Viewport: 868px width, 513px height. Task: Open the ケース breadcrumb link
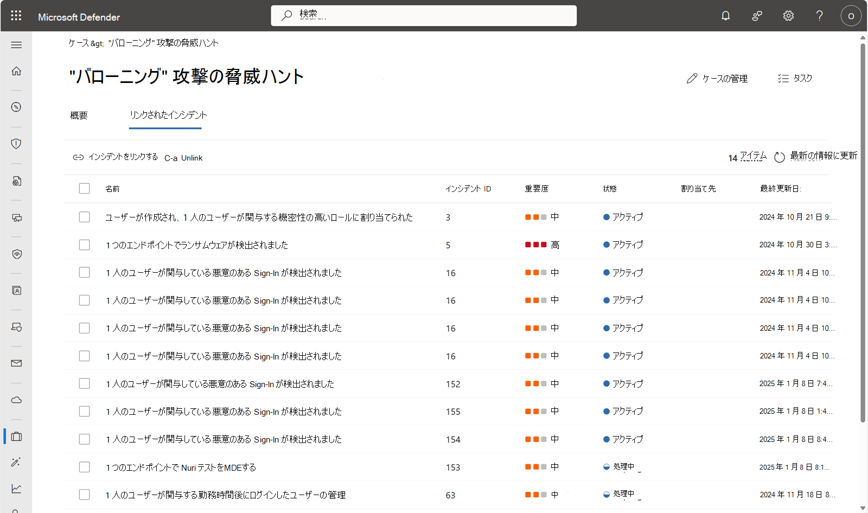coord(76,42)
